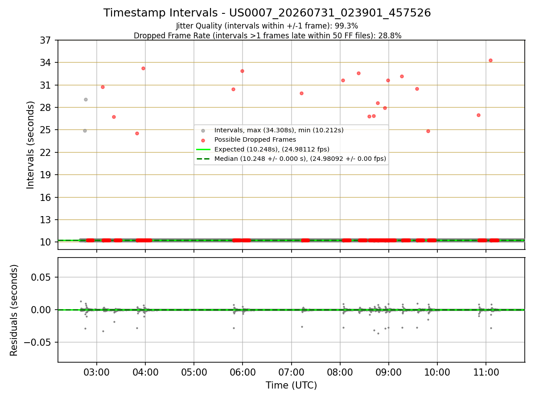
Task: Select the 05:00 time tick label
Action: (x=194, y=371)
